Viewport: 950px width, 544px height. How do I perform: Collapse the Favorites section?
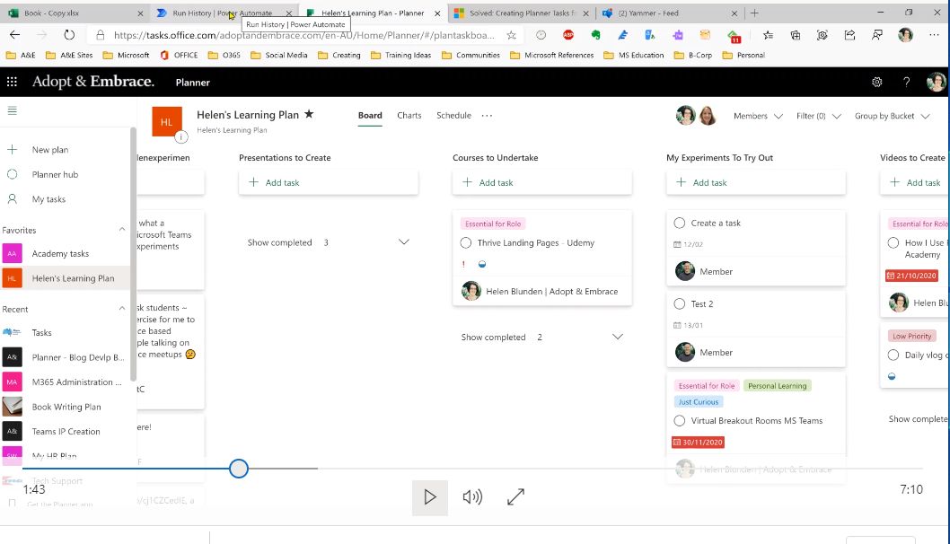pyautogui.click(x=122, y=230)
